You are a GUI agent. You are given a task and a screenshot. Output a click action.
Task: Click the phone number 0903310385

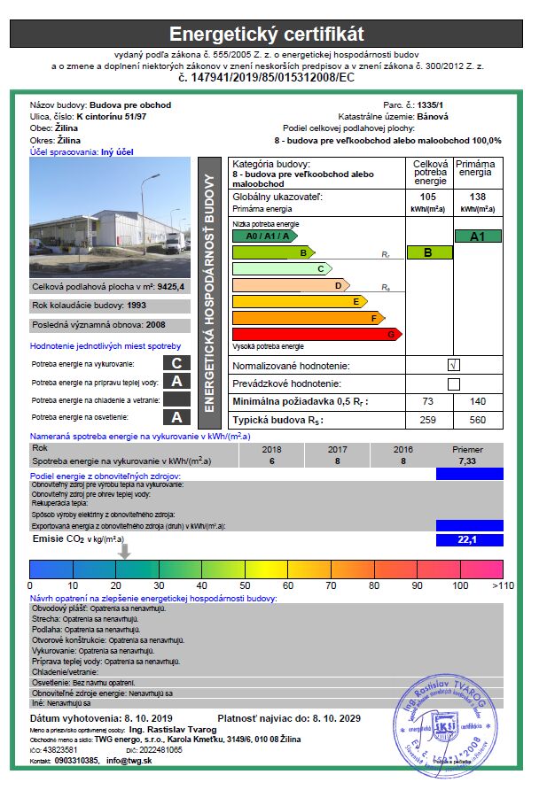[x=76, y=761]
